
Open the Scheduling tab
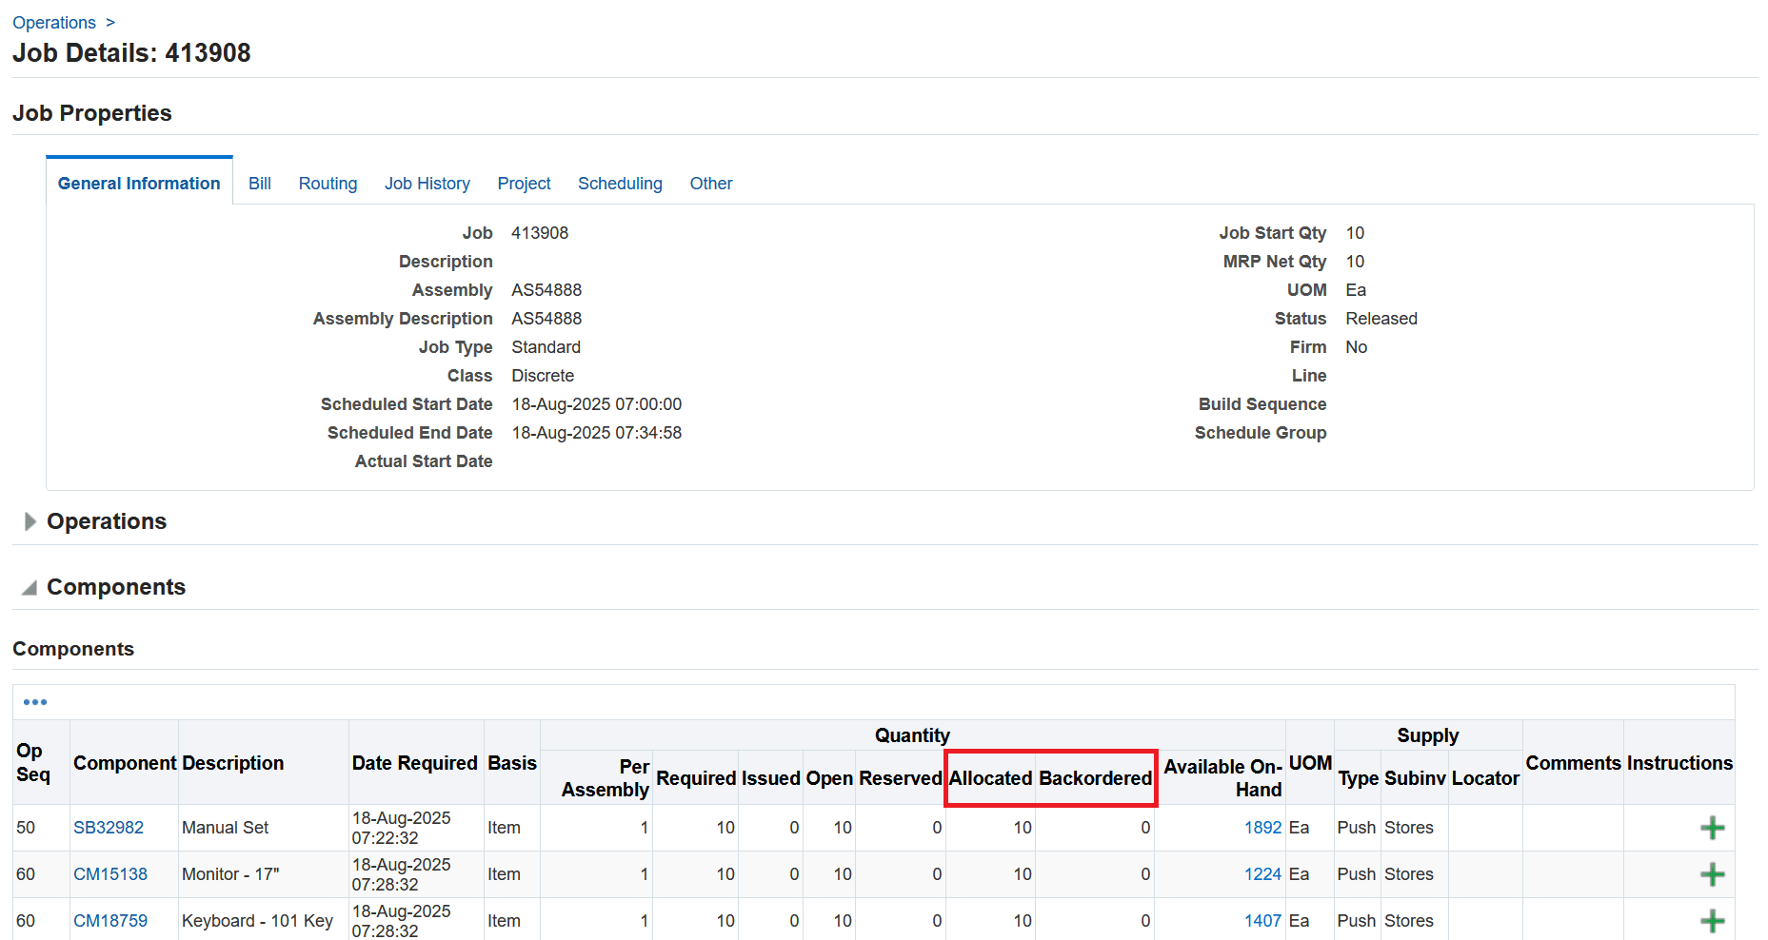[x=620, y=183]
